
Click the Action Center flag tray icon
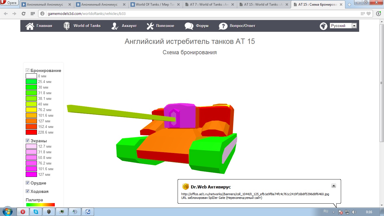(341, 212)
